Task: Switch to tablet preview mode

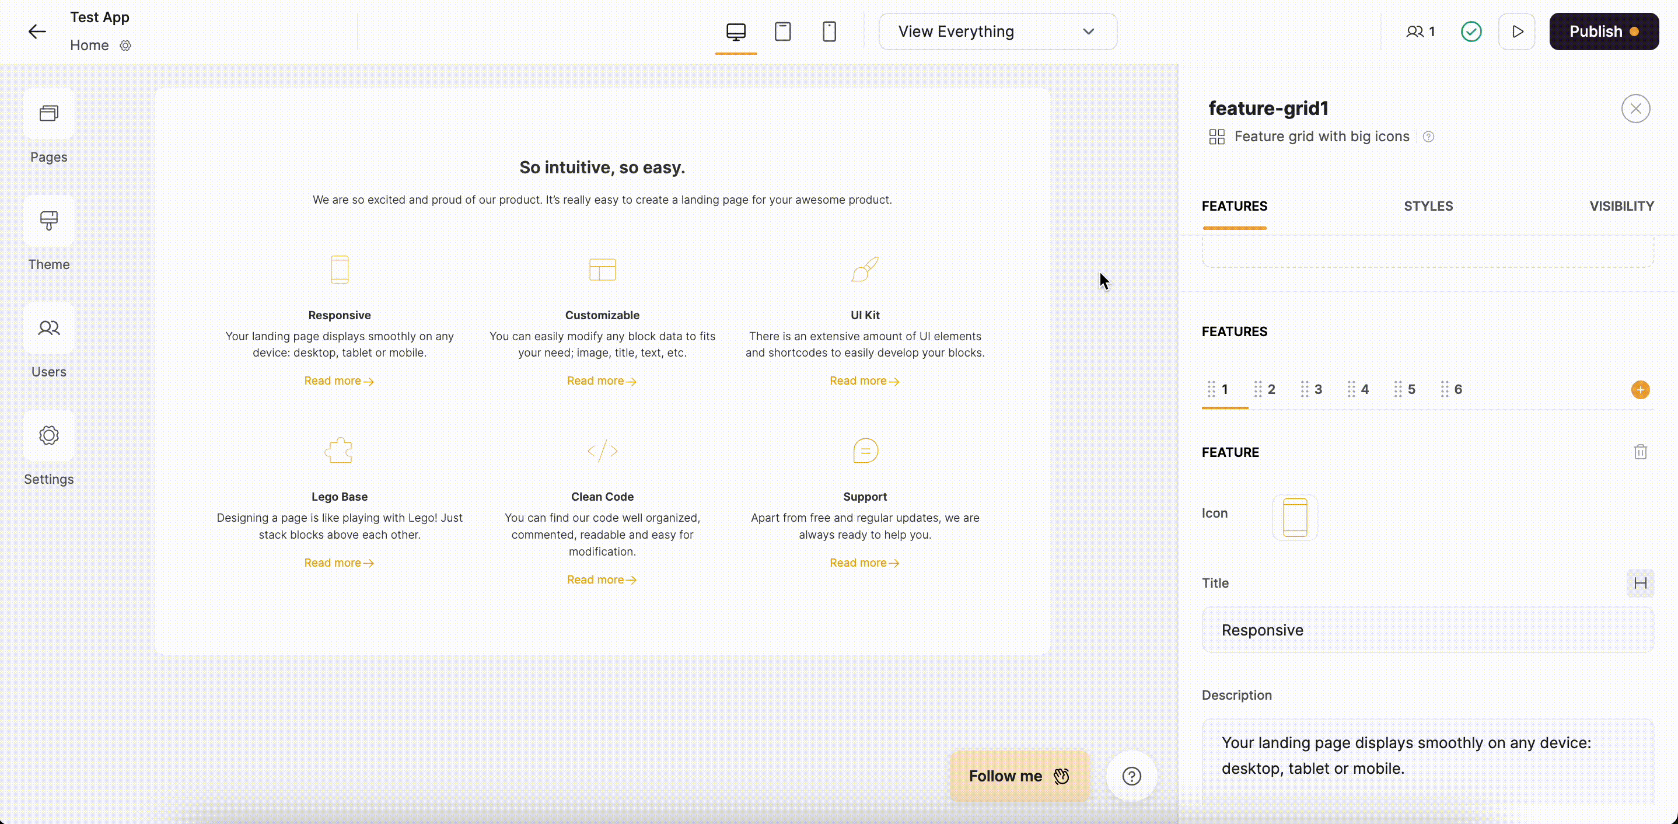Action: click(x=782, y=32)
